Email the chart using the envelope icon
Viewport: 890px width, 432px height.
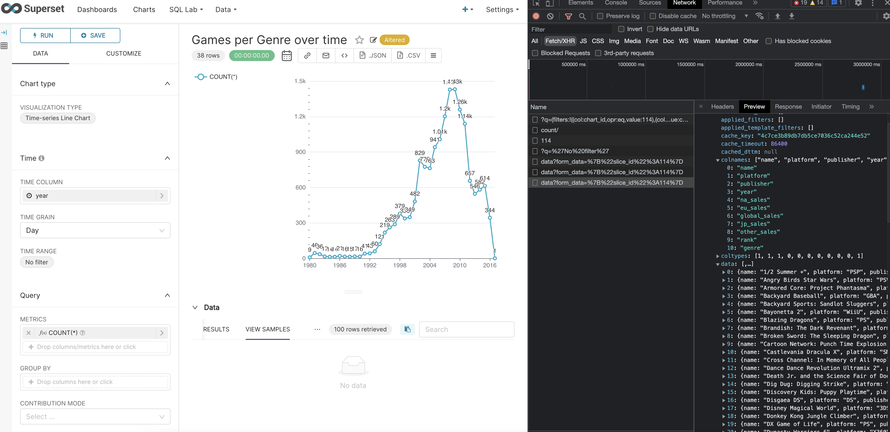(325, 55)
